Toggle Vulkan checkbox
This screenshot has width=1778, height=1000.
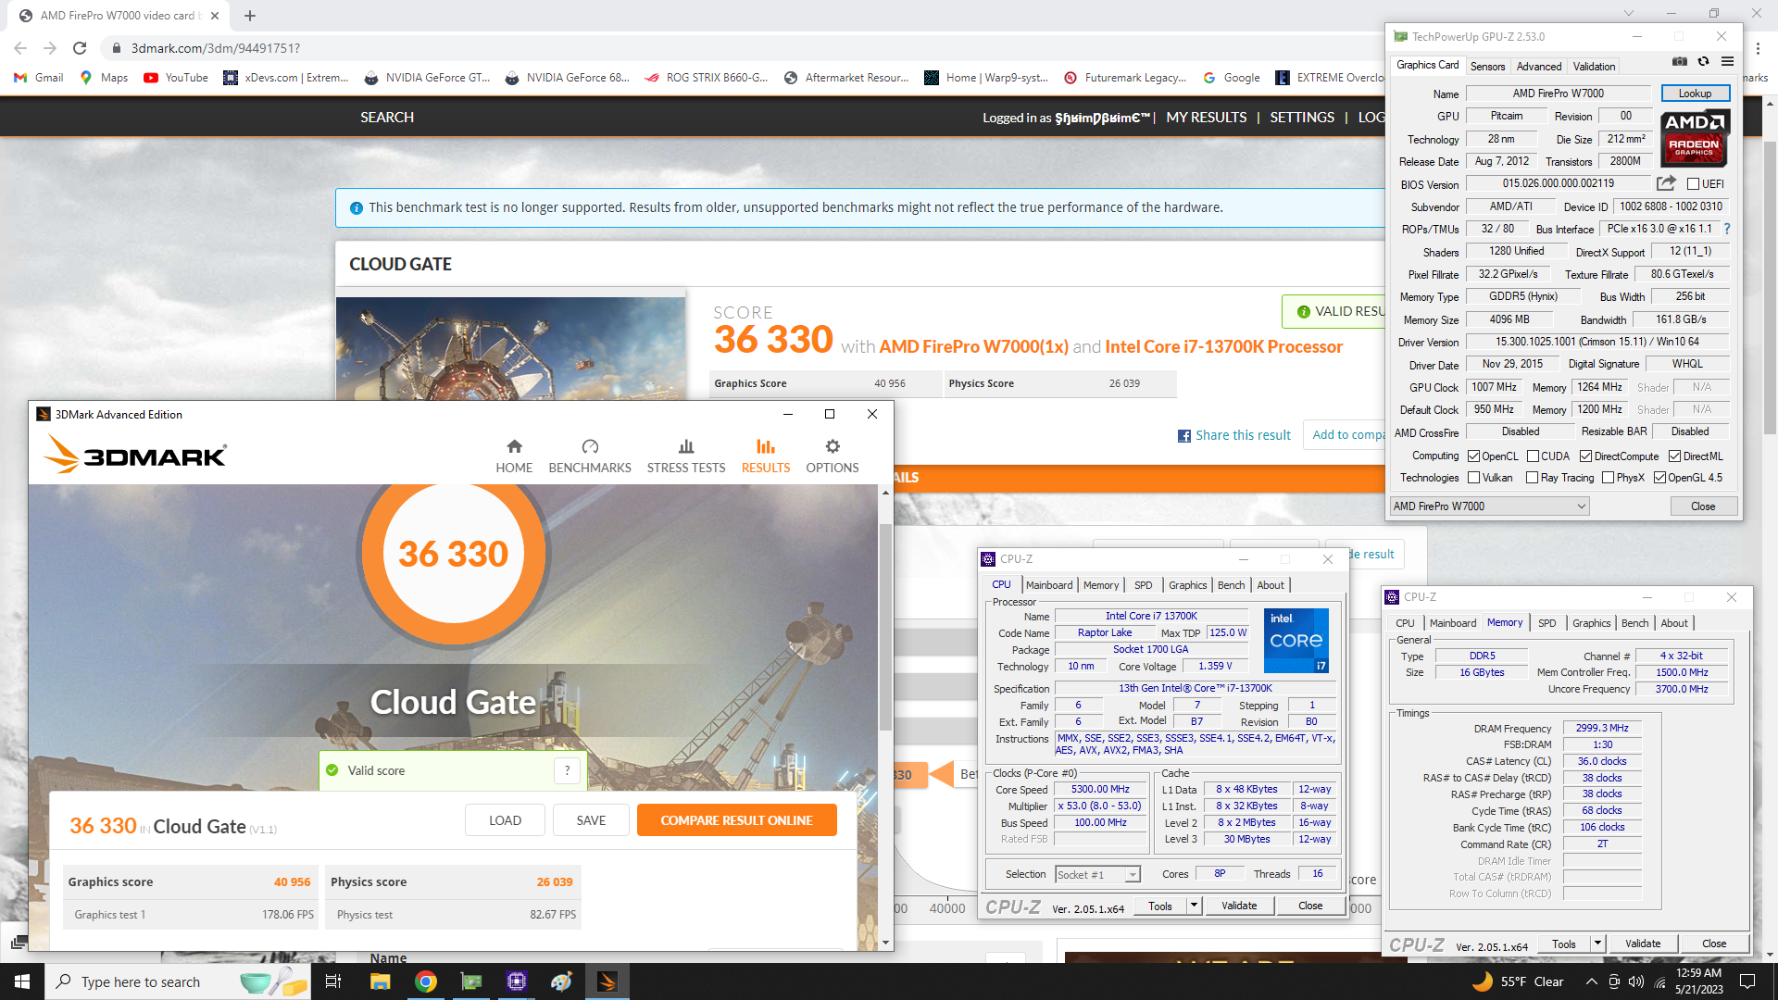coord(1474,478)
